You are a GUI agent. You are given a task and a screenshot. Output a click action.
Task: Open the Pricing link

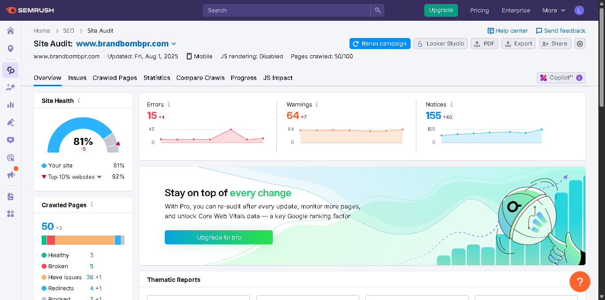[479, 10]
